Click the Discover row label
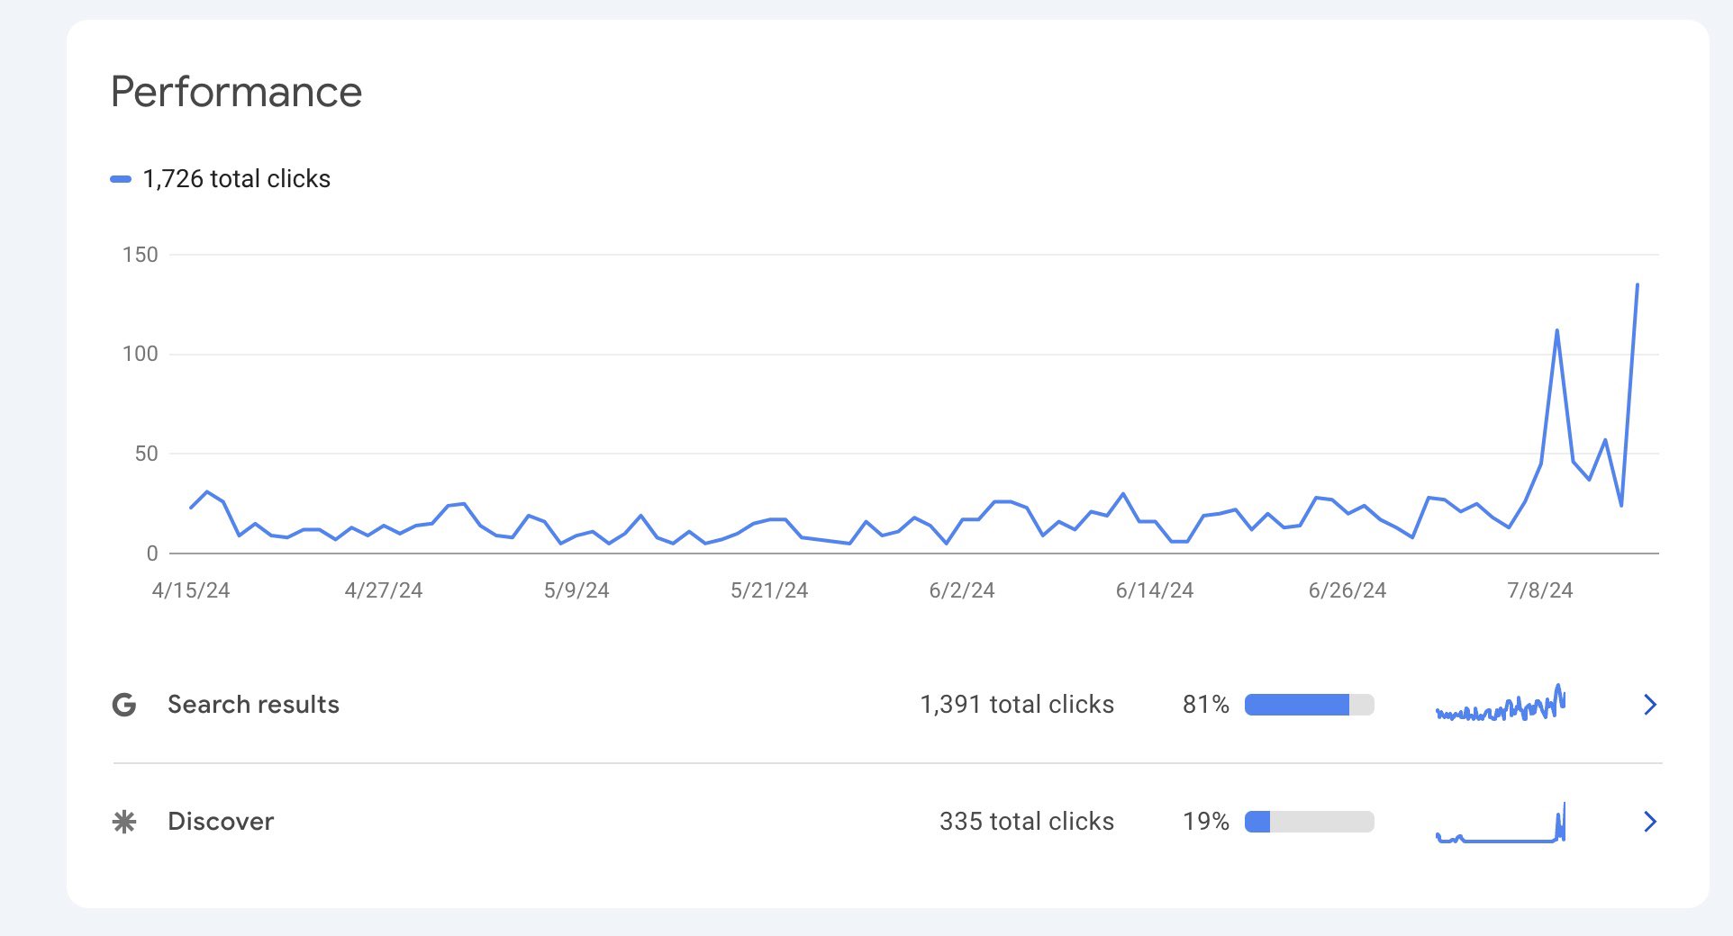1733x936 pixels. pyautogui.click(x=221, y=822)
